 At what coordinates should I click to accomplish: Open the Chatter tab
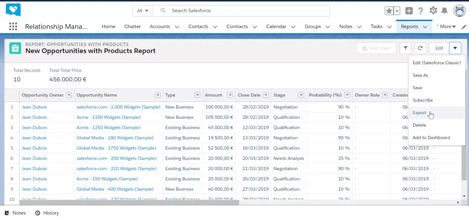tap(132, 26)
